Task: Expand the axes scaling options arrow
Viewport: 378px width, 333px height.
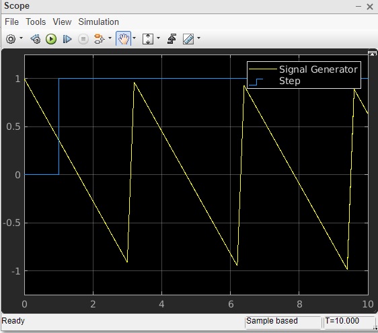Action: pos(158,38)
